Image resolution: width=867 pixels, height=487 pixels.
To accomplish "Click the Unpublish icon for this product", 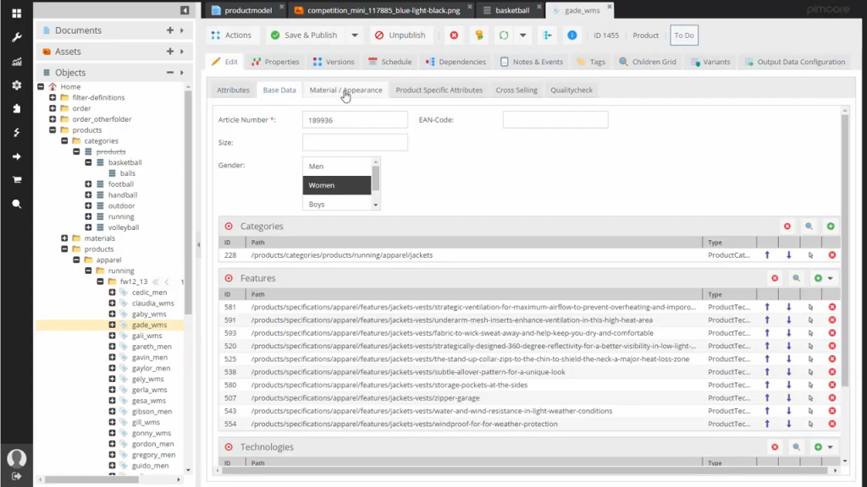I will (401, 35).
